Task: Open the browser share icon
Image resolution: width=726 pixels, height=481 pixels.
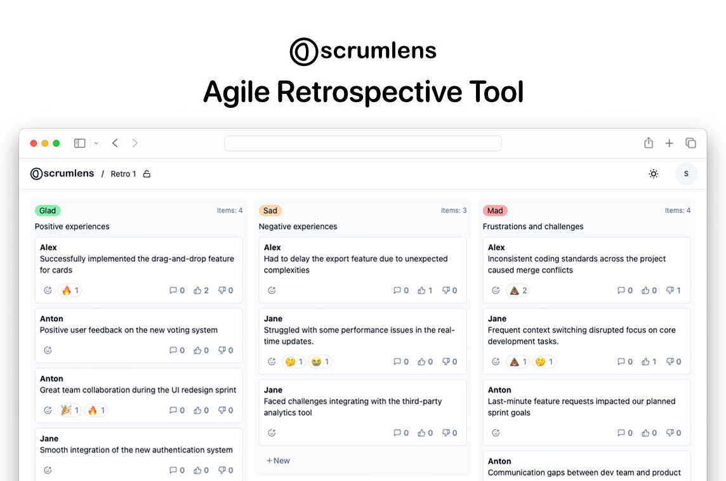Action: 648,143
